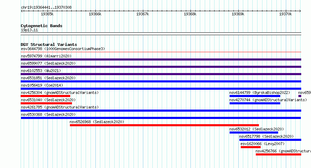Select the thin red esv3644798 variant line
Image resolution: width=311 pixels, height=168 pixels.
[161, 52]
